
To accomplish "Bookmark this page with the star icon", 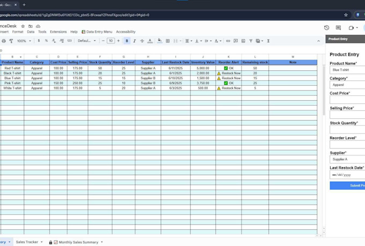I will click(x=346, y=15).
